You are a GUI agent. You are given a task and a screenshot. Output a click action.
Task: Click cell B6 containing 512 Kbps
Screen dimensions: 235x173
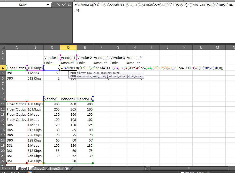35,78
